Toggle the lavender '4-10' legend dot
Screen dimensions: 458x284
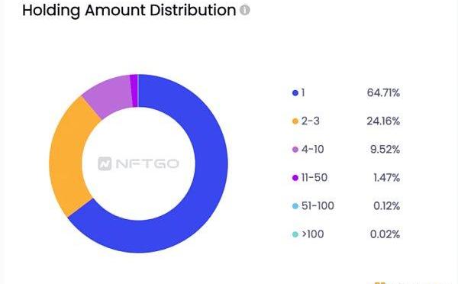tap(295, 150)
